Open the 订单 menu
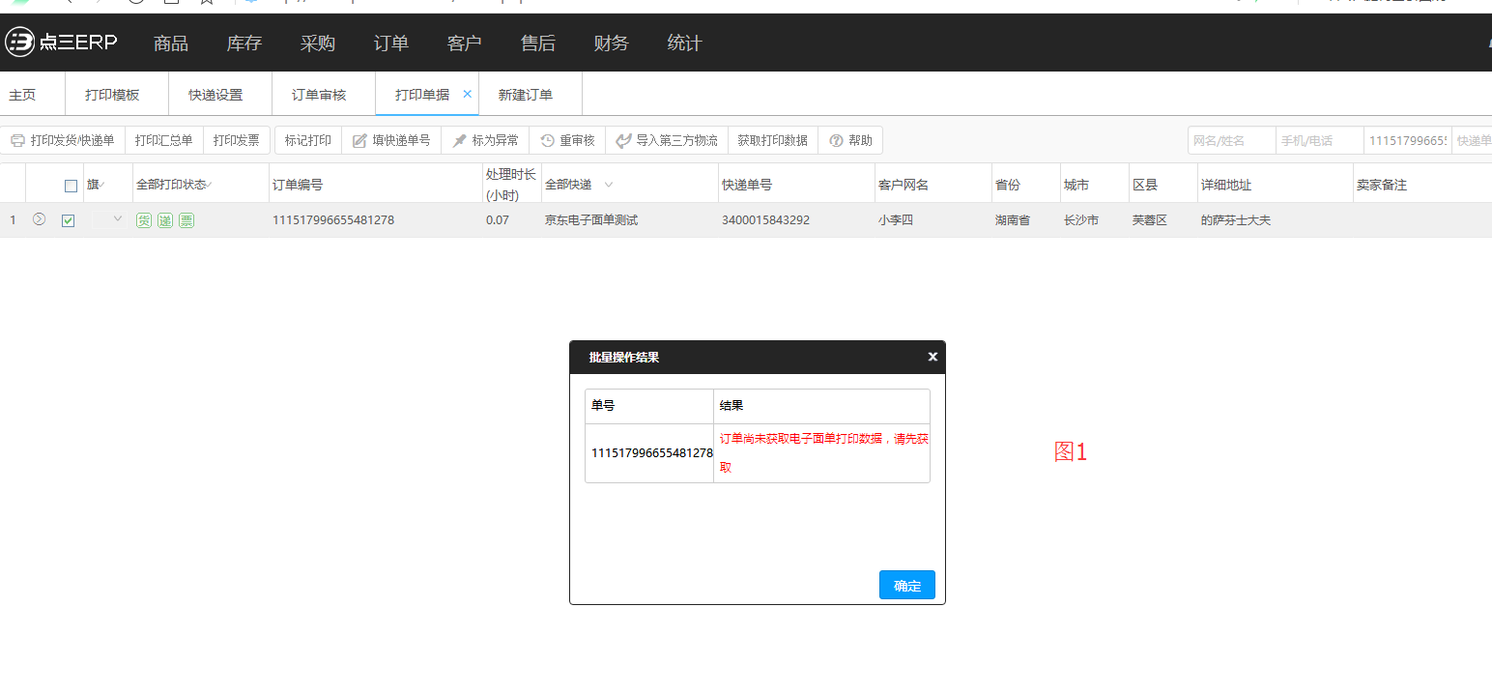Screen dimensions: 1492x694 [391, 43]
